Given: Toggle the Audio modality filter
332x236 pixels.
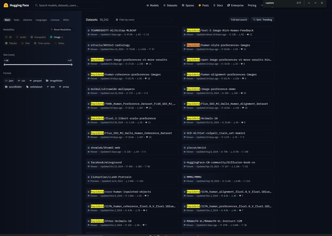Looking at the screenshot, I should [21, 37].
